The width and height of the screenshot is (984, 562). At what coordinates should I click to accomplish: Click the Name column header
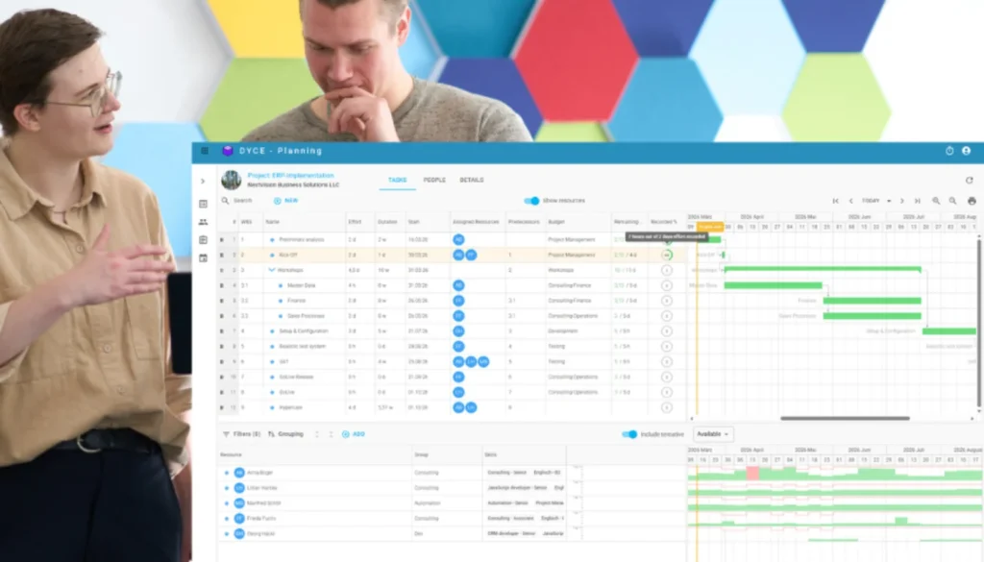(272, 222)
